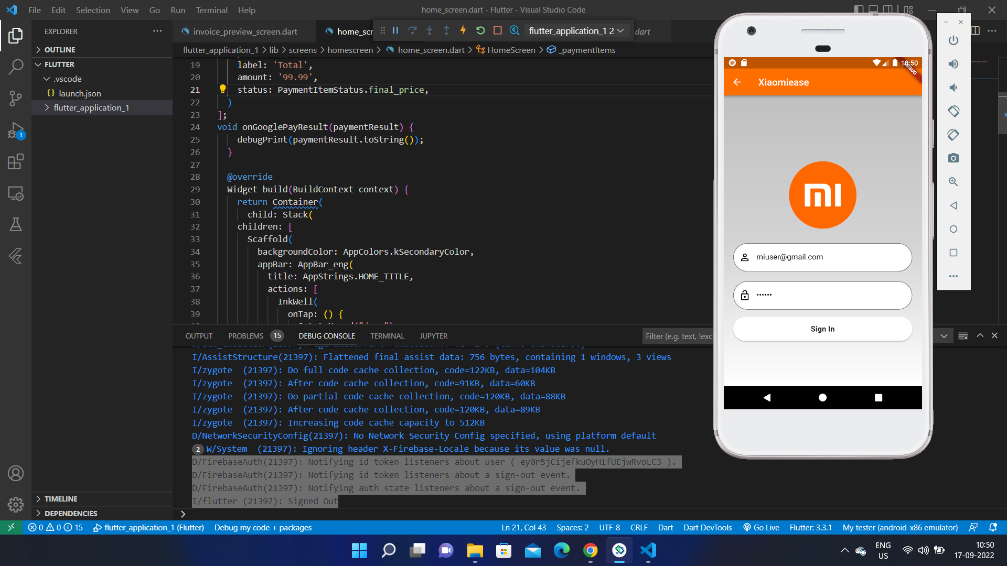Click the password field in emulator
This screenshot has width=1007, height=566.
tap(822, 296)
